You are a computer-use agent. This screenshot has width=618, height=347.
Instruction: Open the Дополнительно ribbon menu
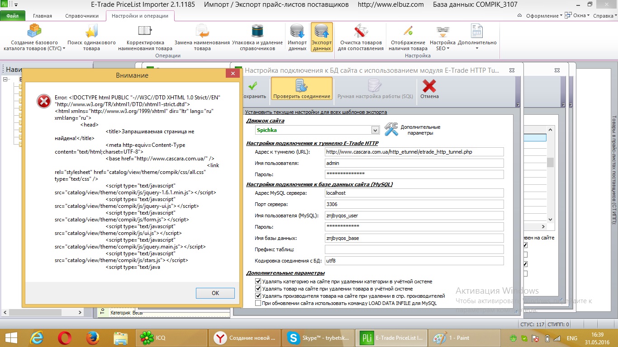(477, 38)
